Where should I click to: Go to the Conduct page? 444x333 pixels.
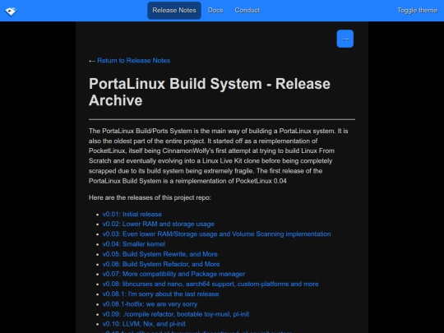pyautogui.click(x=247, y=11)
